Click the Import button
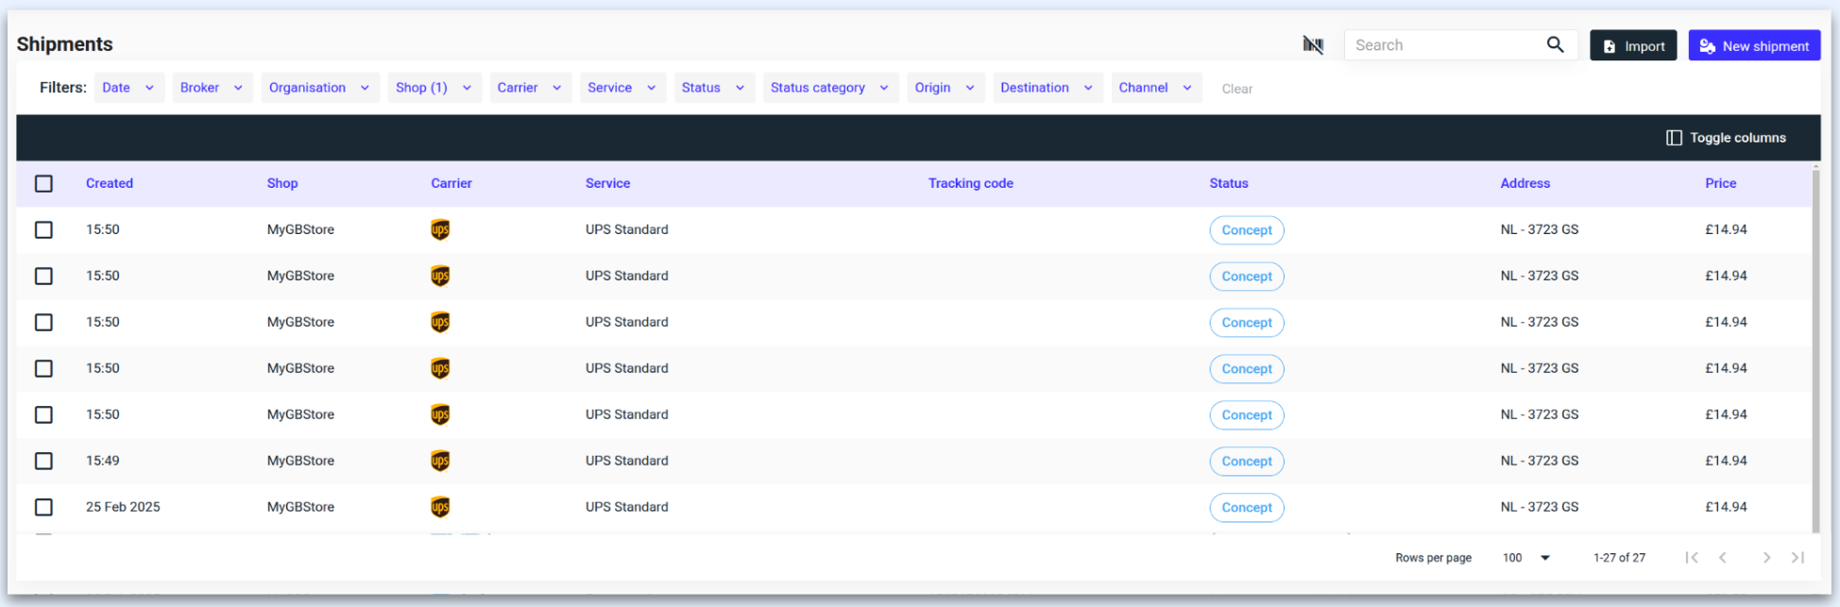 coord(1633,46)
